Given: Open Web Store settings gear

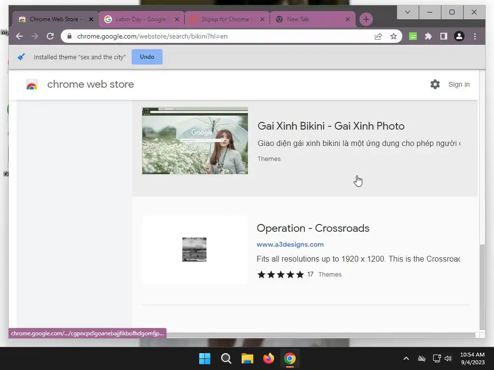Looking at the screenshot, I should coord(435,84).
